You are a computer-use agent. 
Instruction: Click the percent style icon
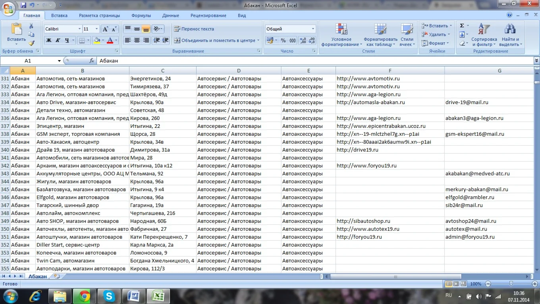click(x=283, y=40)
